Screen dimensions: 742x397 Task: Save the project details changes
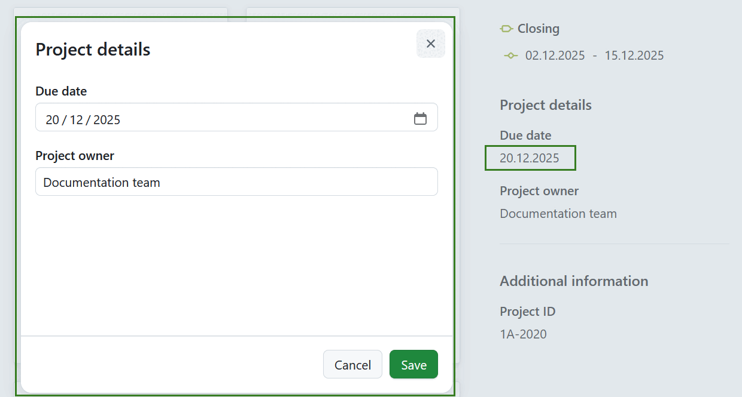tap(413, 364)
